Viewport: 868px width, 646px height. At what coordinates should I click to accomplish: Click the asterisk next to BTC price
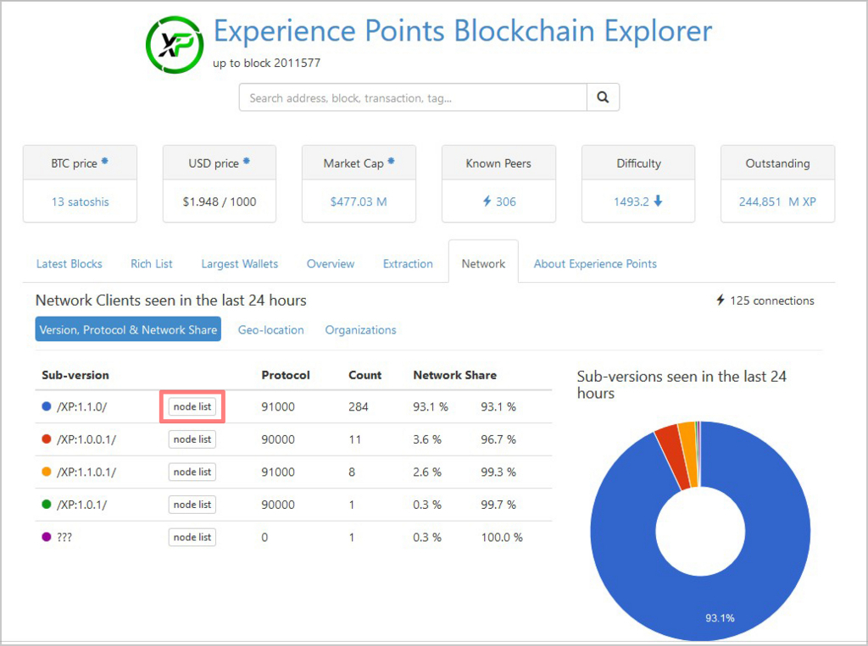(x=104, y=161)
